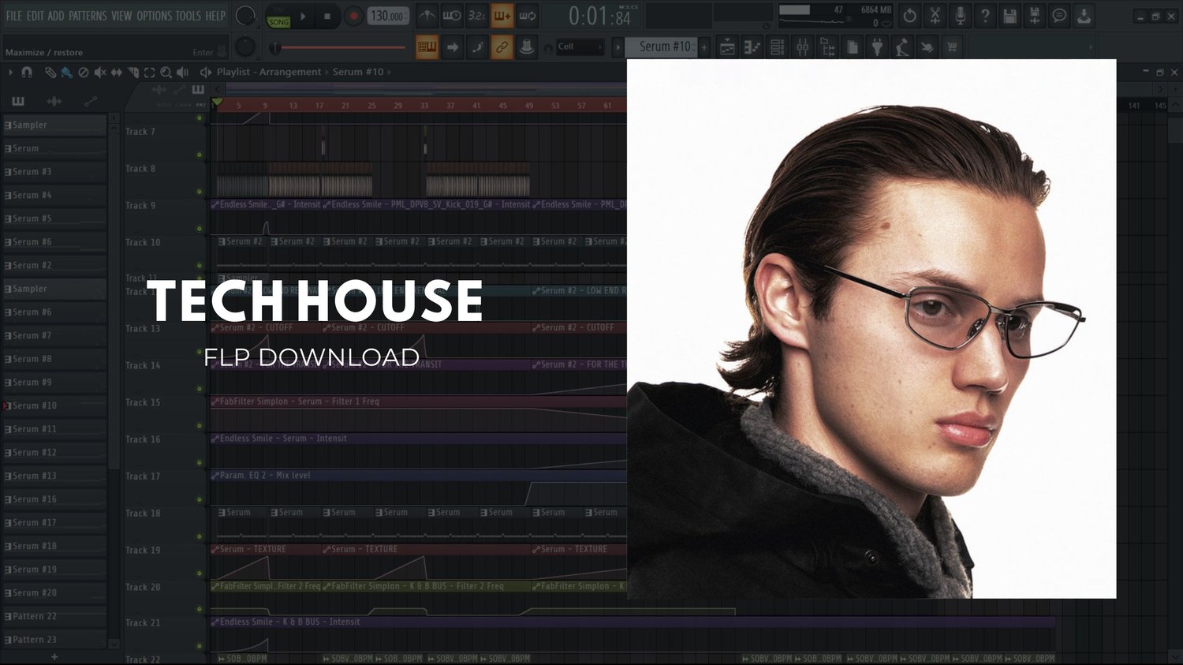Click the 130.000 tempo field
1183x665 pixels.
(388, 16)
